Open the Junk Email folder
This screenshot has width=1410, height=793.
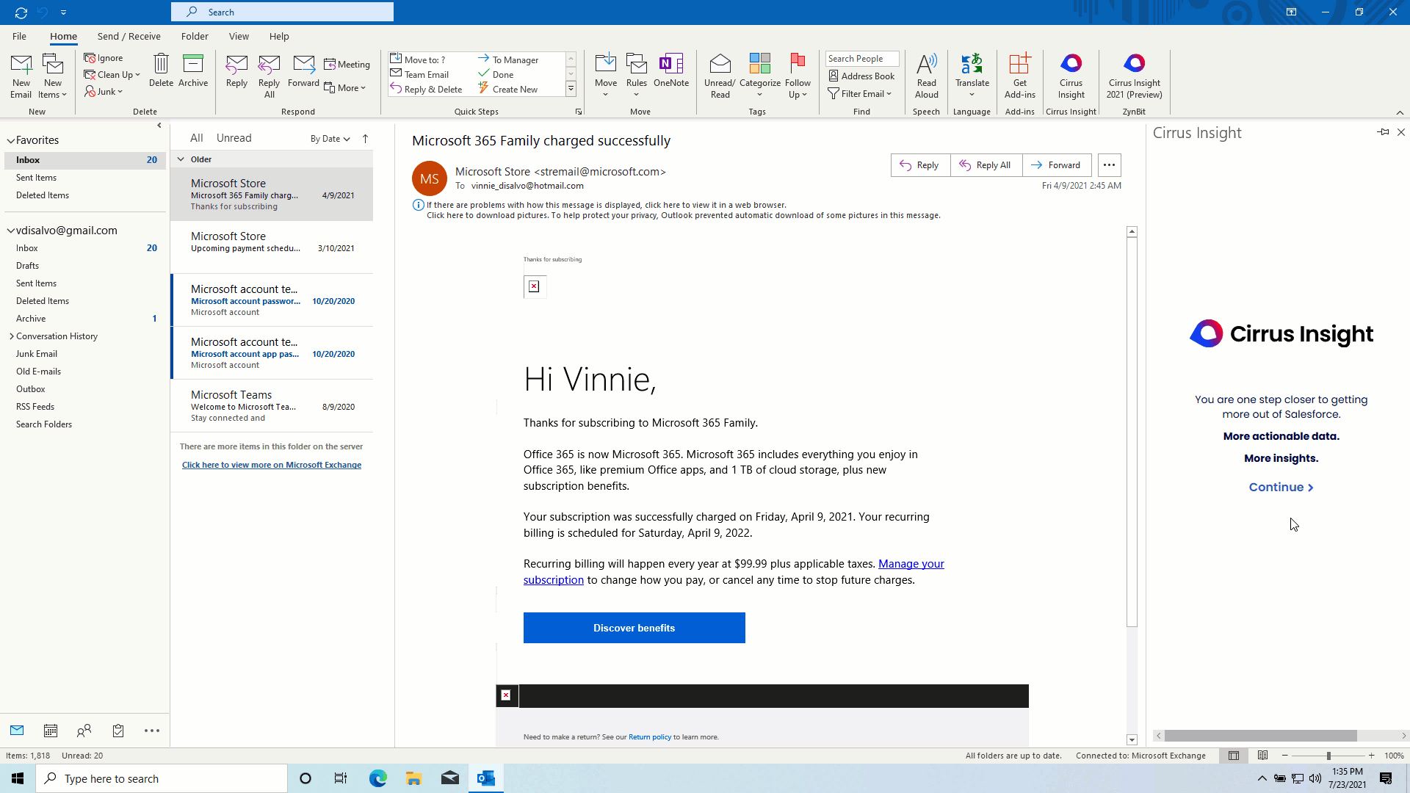(37, 354)
